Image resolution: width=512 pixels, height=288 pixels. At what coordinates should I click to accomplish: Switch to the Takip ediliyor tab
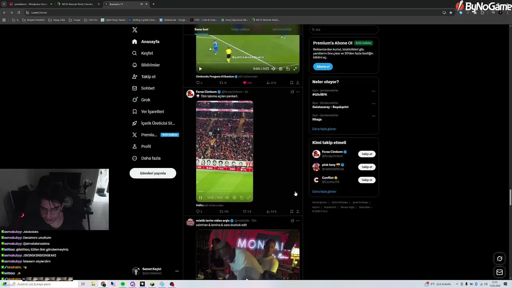(240, 29)
